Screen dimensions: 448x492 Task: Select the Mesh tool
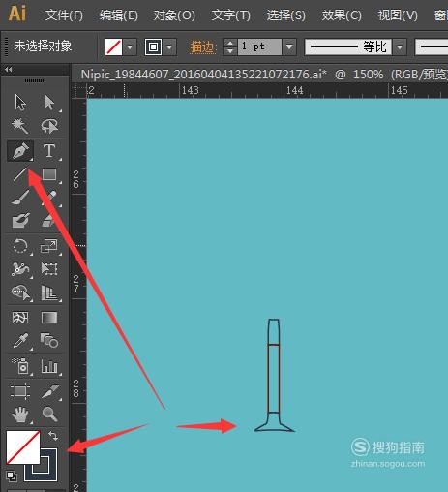tap(20, 318)
